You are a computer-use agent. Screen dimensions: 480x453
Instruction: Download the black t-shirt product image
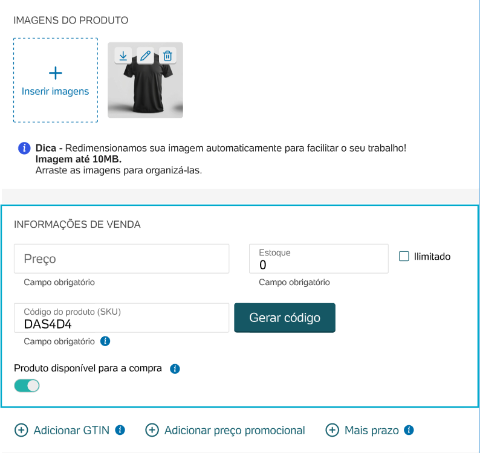coord(123,56)
